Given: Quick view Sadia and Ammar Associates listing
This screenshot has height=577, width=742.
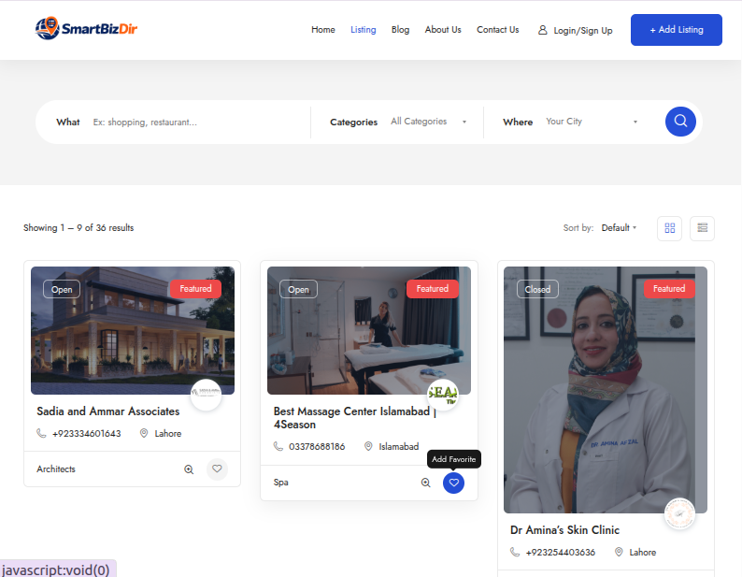Looking at the screenshot, I should [x=189, y=469].
